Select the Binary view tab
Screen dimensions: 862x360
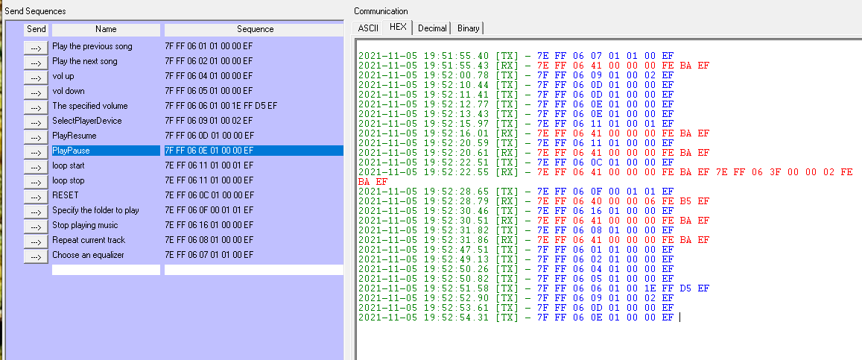tap(468, 28)
